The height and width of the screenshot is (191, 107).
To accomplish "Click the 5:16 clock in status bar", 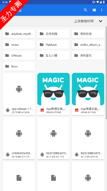I will coord(5,2).
